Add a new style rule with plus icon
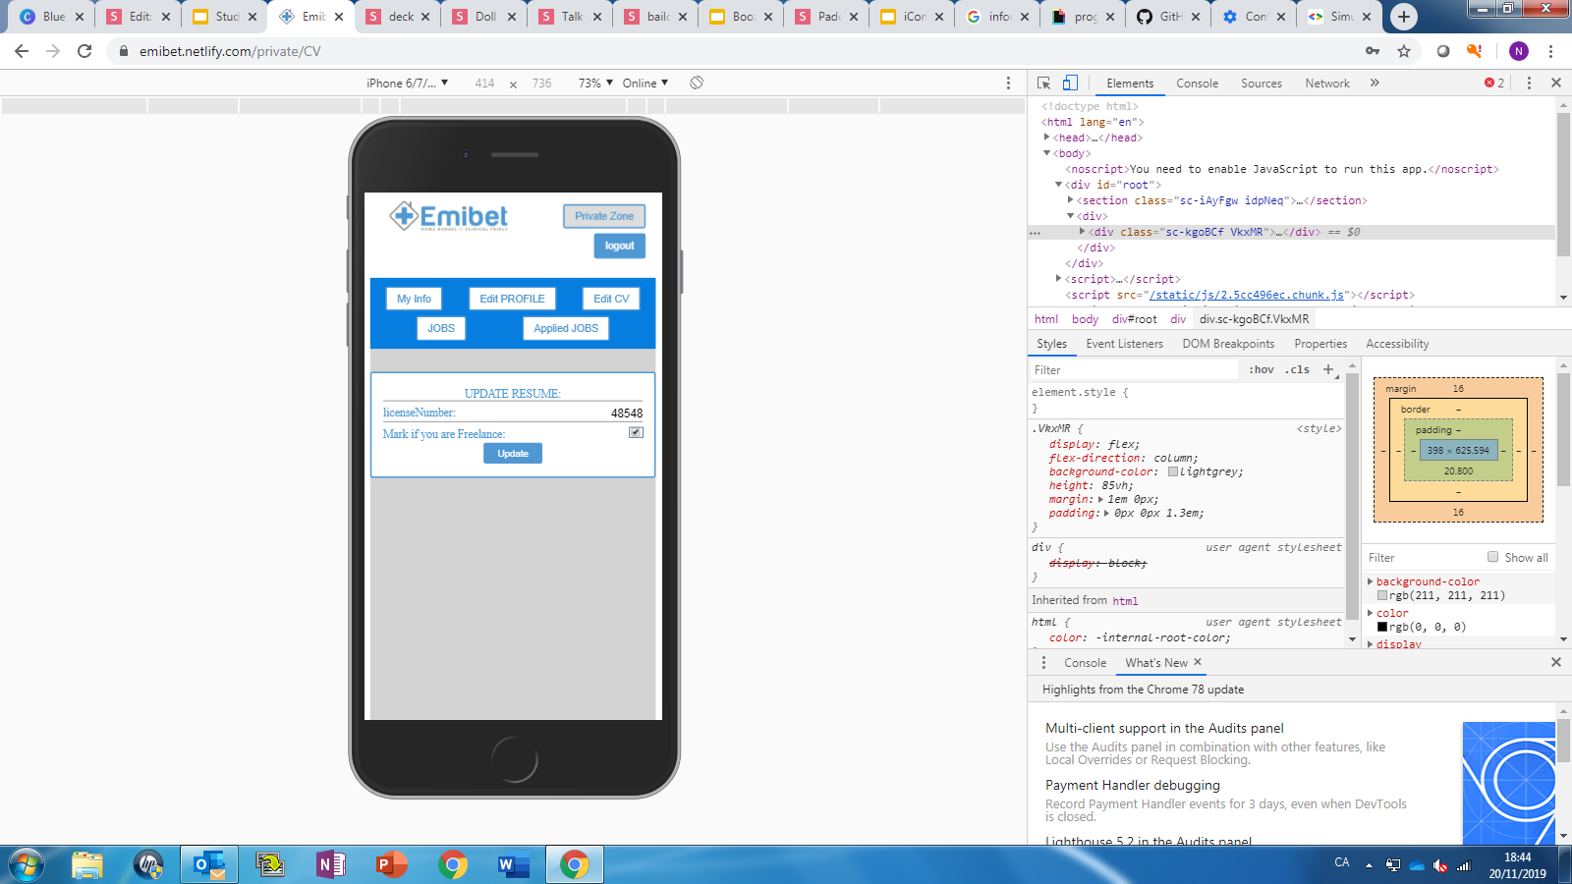 click(x=1328, y=369)
